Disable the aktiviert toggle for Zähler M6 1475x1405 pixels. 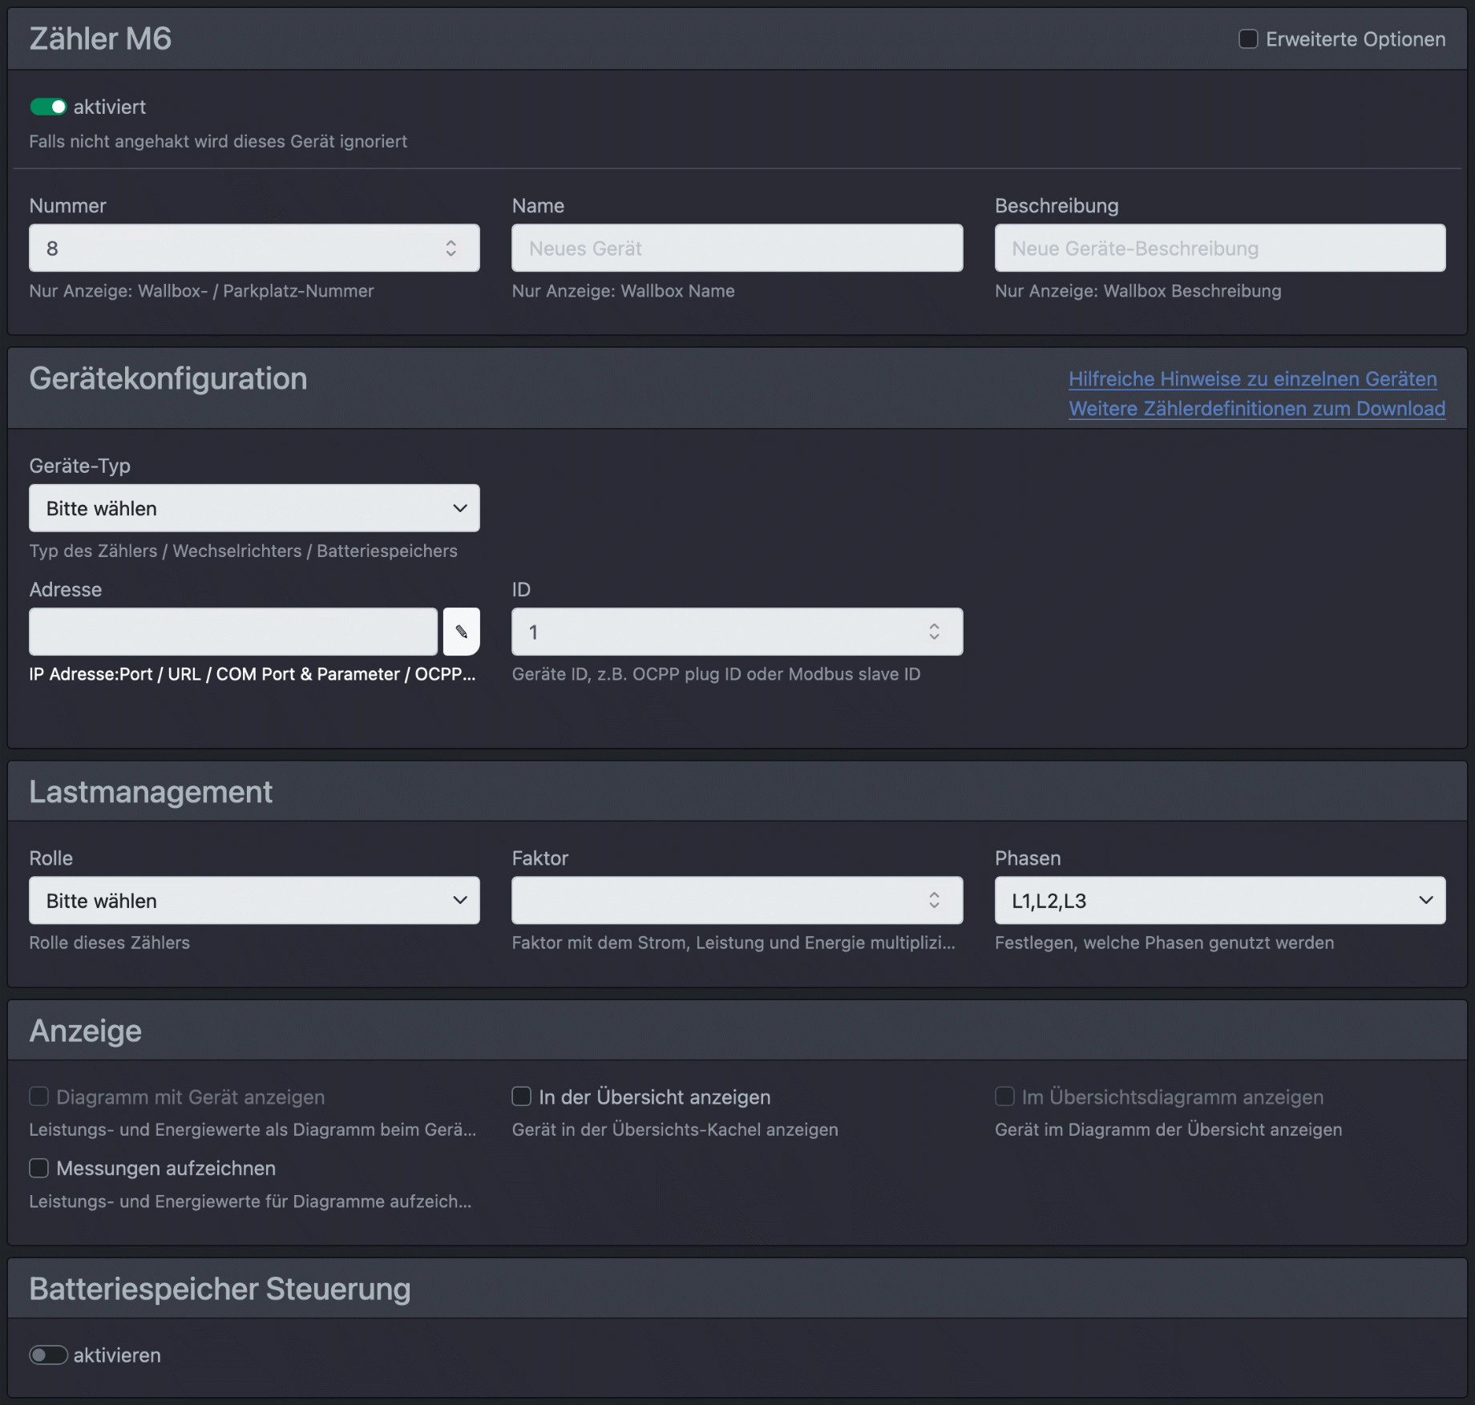coord(48,106)
